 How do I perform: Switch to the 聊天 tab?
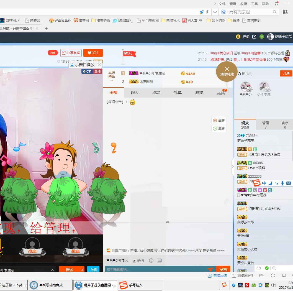(135, 93)
